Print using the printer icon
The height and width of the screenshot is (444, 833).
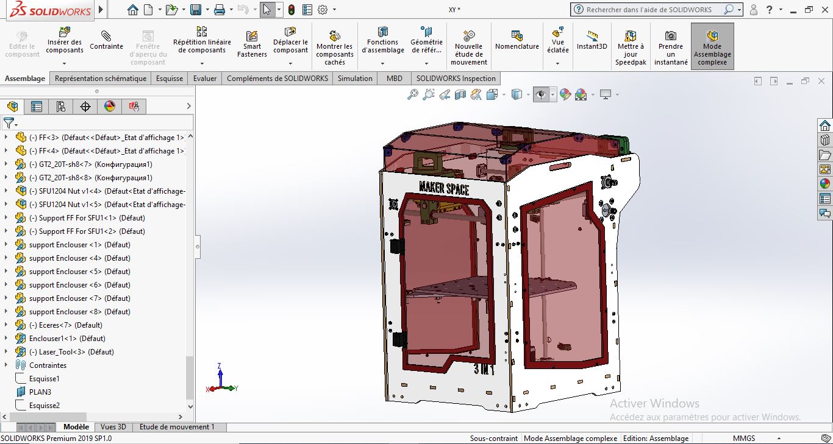(x=220, y=10)
